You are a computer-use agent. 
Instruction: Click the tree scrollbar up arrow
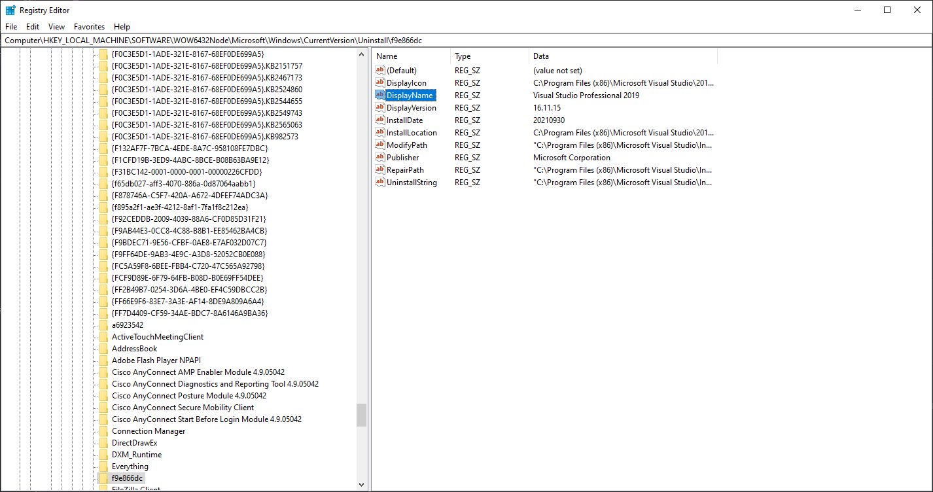[362, 54]
